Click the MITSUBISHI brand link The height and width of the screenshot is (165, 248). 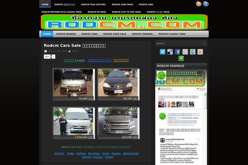131,153
